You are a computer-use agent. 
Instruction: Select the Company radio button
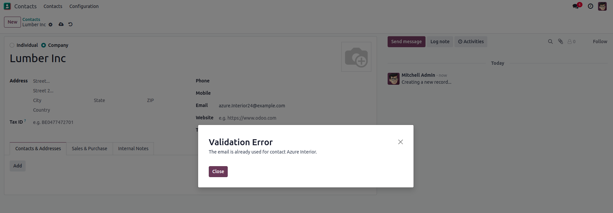click(44, 45)
